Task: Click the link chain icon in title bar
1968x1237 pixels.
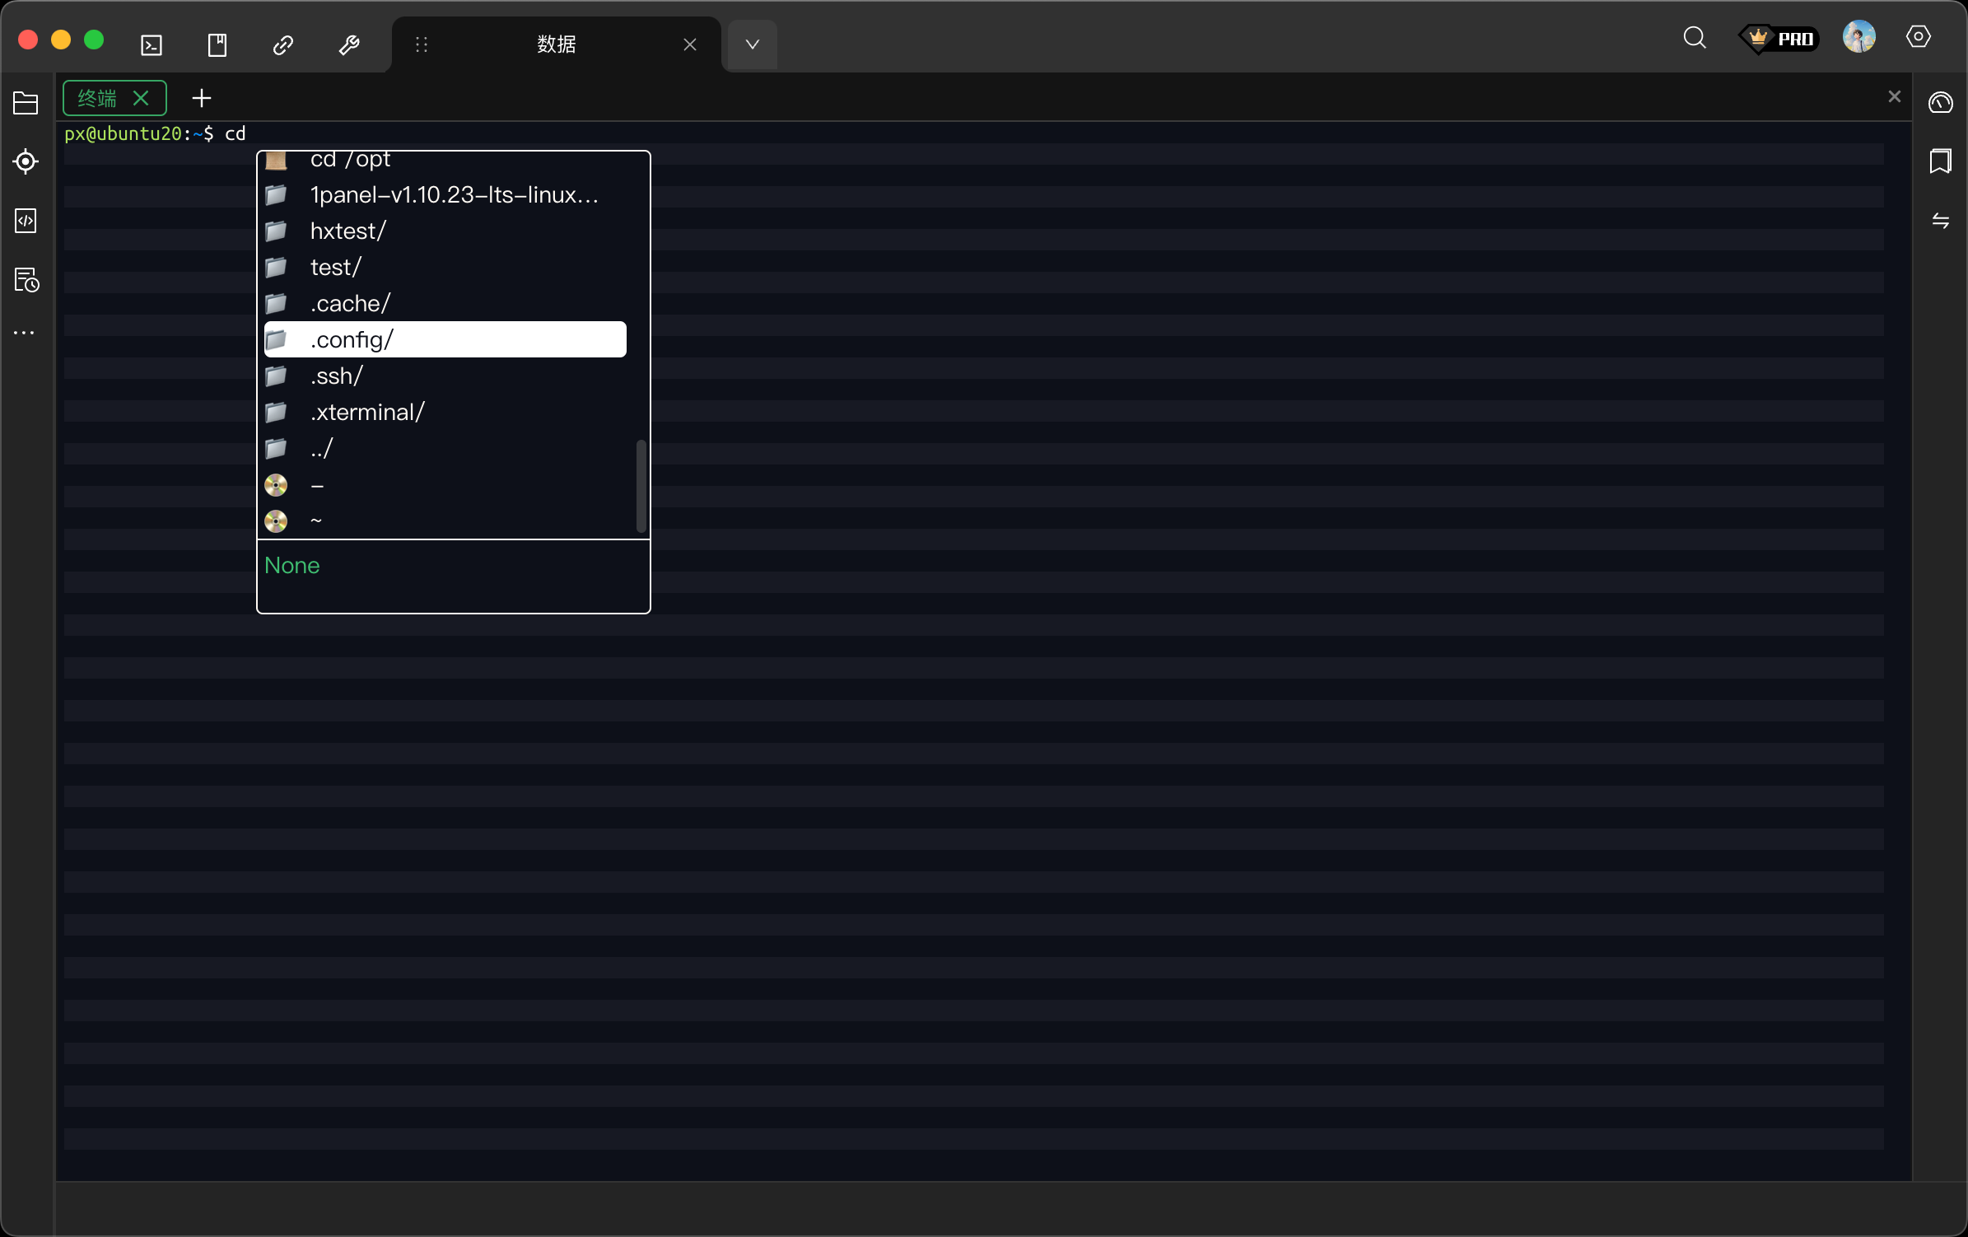Action: [283, 44]
